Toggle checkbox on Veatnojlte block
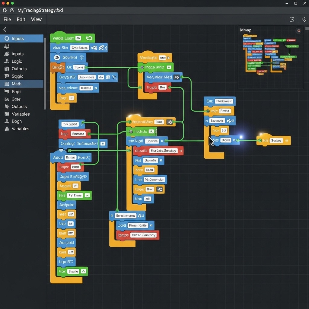The width and height of the screenshot is (309, 309). click(168, 58)
